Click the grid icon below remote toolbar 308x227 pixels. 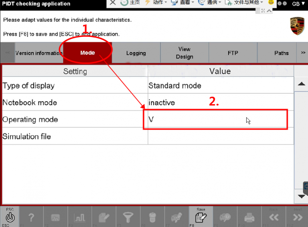[258, 11]
